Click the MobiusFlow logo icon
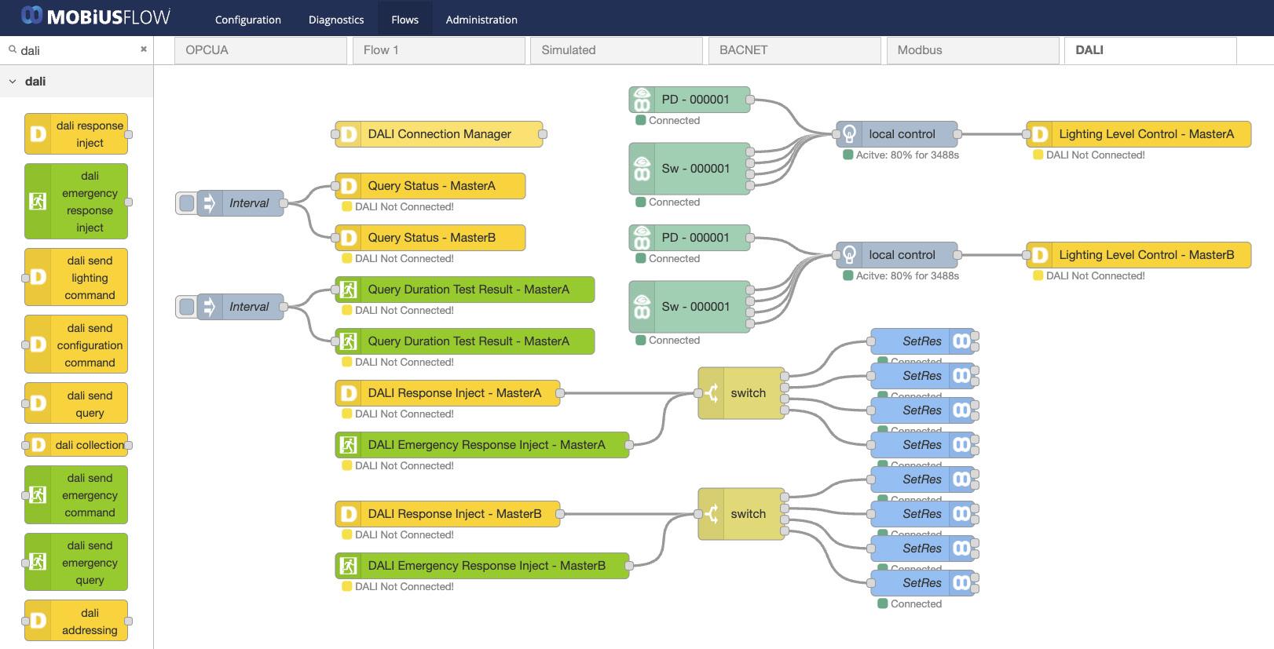The width and height of the screenshot is (1274, 649). 31,16
